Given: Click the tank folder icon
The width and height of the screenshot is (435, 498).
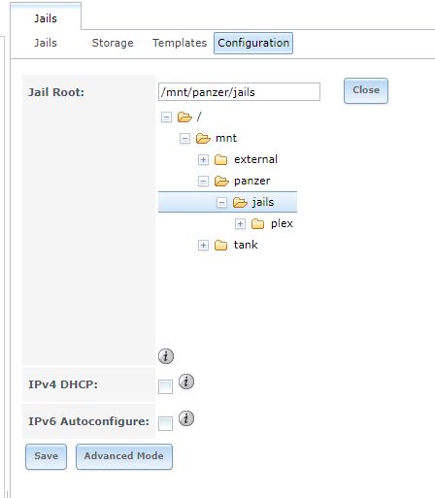Looking at the screenshot, I should pos(221,245).
